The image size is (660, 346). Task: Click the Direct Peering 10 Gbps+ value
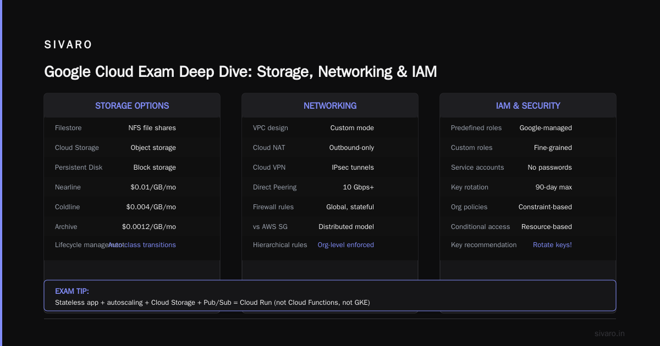coord(358,187)
